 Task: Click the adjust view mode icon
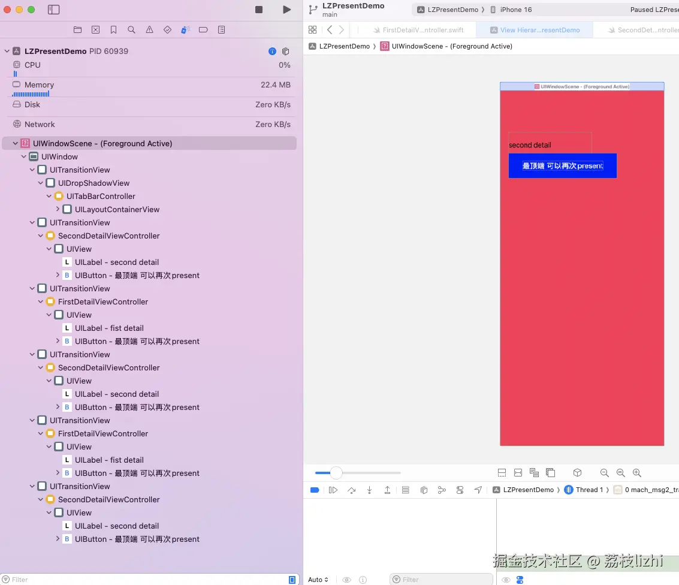coord(534,473)
